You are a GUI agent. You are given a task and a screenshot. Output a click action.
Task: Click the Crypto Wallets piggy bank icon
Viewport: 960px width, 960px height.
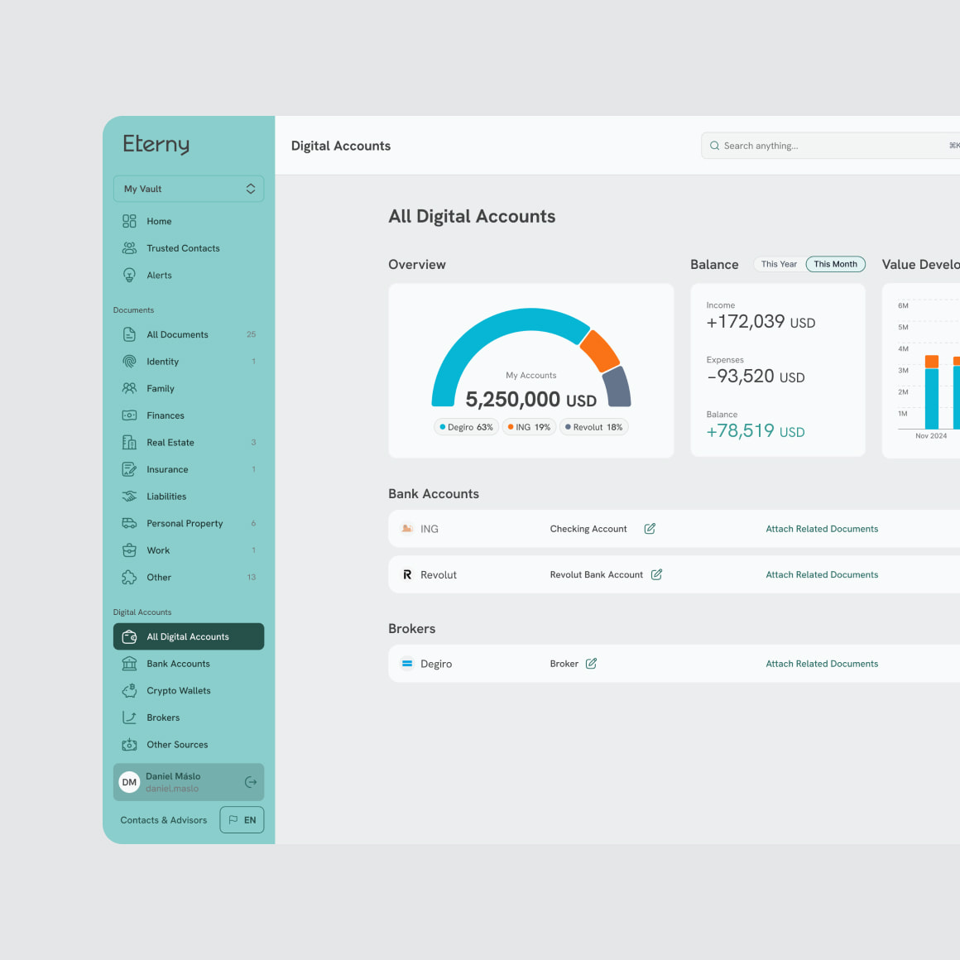(129, 690)
